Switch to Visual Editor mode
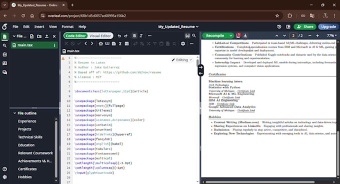The image size is (340, 184). tap(100, 36)
